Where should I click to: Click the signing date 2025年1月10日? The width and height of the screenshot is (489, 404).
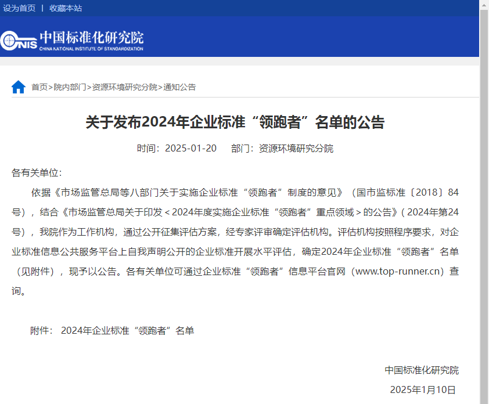(423, 389)
